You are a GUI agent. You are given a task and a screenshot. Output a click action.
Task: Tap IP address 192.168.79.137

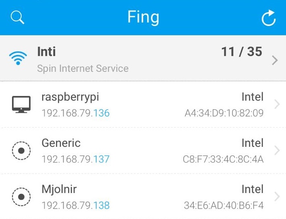[76, 159]
